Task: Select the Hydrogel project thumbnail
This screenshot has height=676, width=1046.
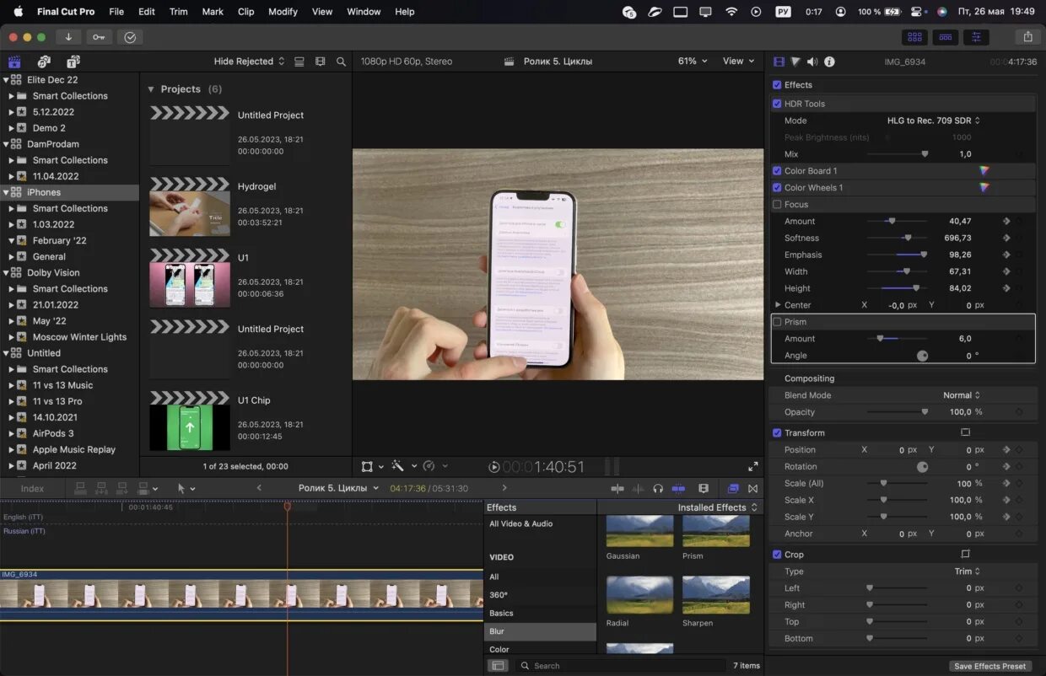Action: (190, 207)
